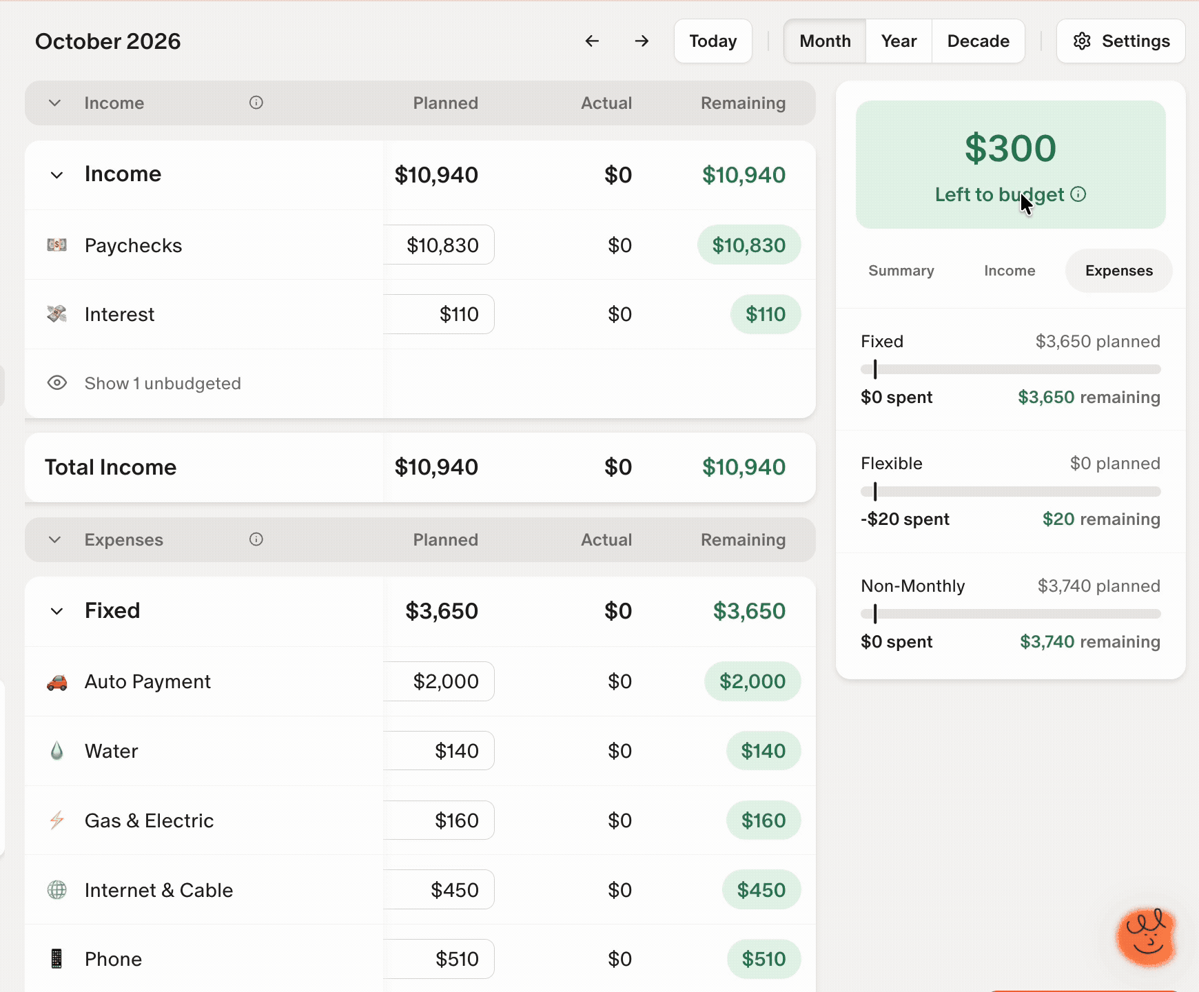Edit Gas & Electric planned amount $160
Screen dimensions: 1199x992
439,820
